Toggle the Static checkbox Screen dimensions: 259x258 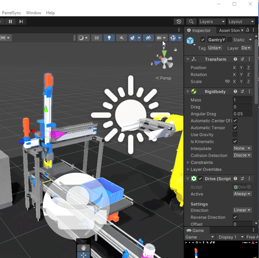230,40
